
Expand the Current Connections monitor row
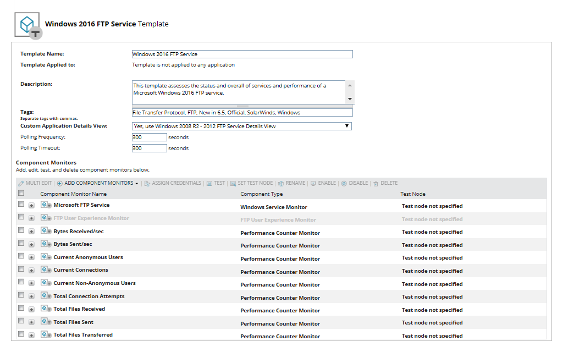coord(32,270)
